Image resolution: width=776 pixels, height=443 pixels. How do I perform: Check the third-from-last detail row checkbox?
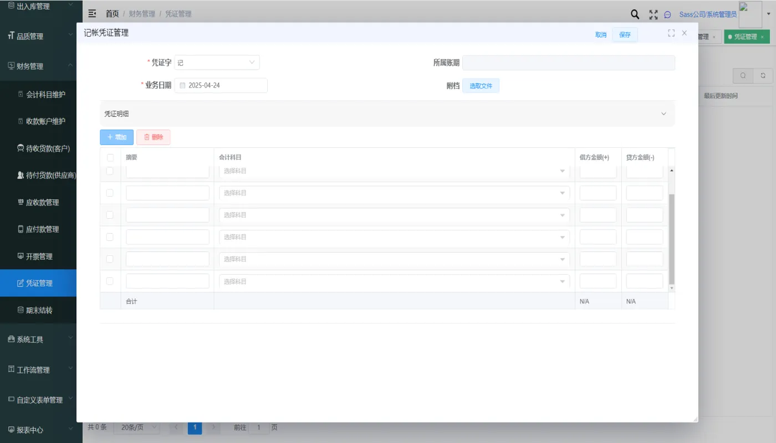(x=110, y=236)
